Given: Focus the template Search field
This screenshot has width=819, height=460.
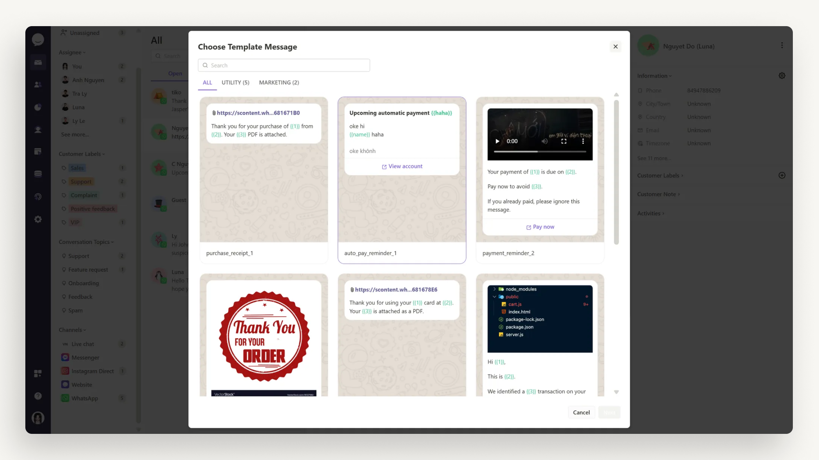Looking at the screenshot, I should (x=284, y=65).
